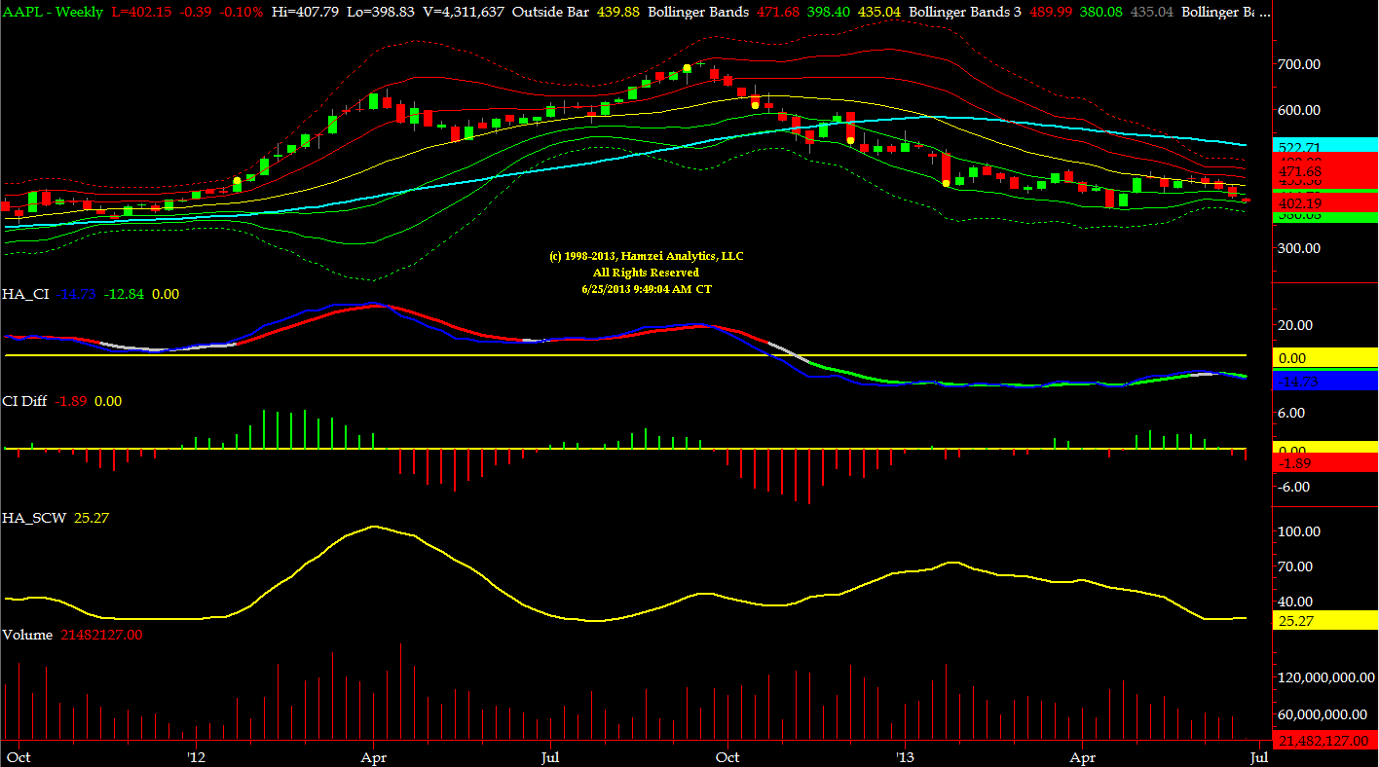Click the Apr marker following '13
The height and width of the screenshot is (767, 1379).
pyautogui.click(x=1081, y=756)
